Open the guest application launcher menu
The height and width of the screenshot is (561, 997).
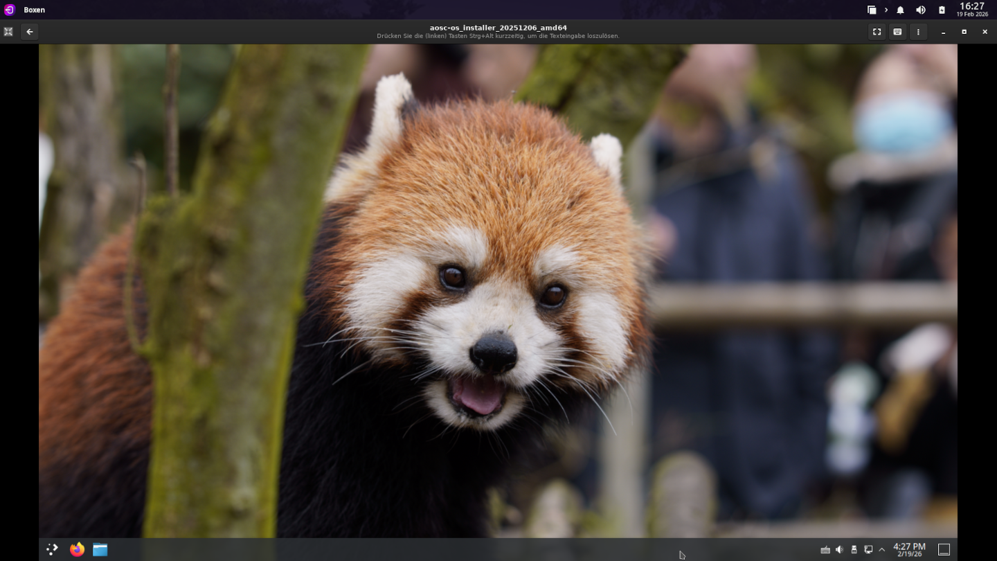pyautogui.click(x=52, y=549)
